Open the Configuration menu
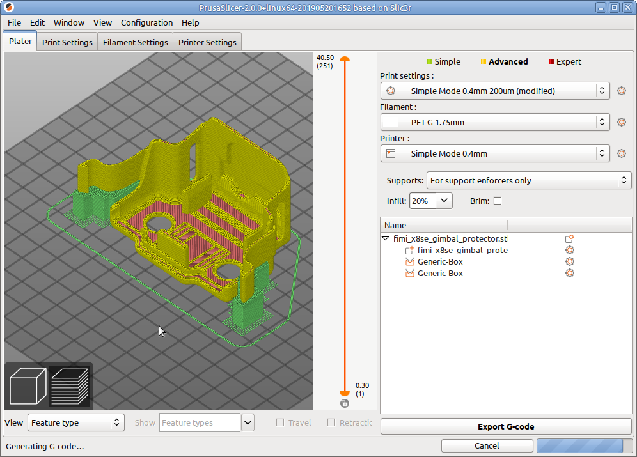The image size is (637, 457). tap(146, 22)
